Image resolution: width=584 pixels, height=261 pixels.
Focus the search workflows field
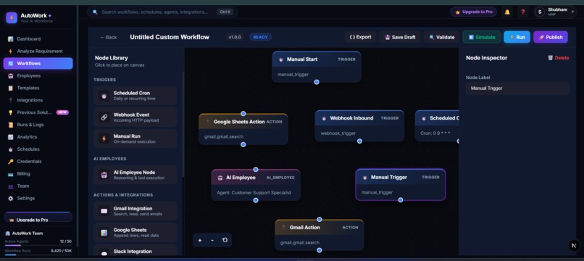pyautogui.click(x=163, y=12)
